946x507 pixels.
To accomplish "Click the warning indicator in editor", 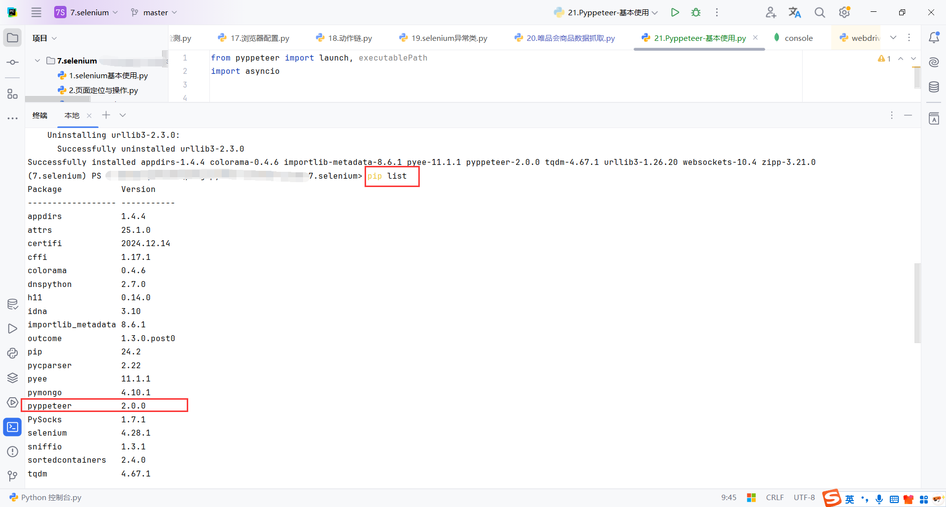I will point(884,59).
